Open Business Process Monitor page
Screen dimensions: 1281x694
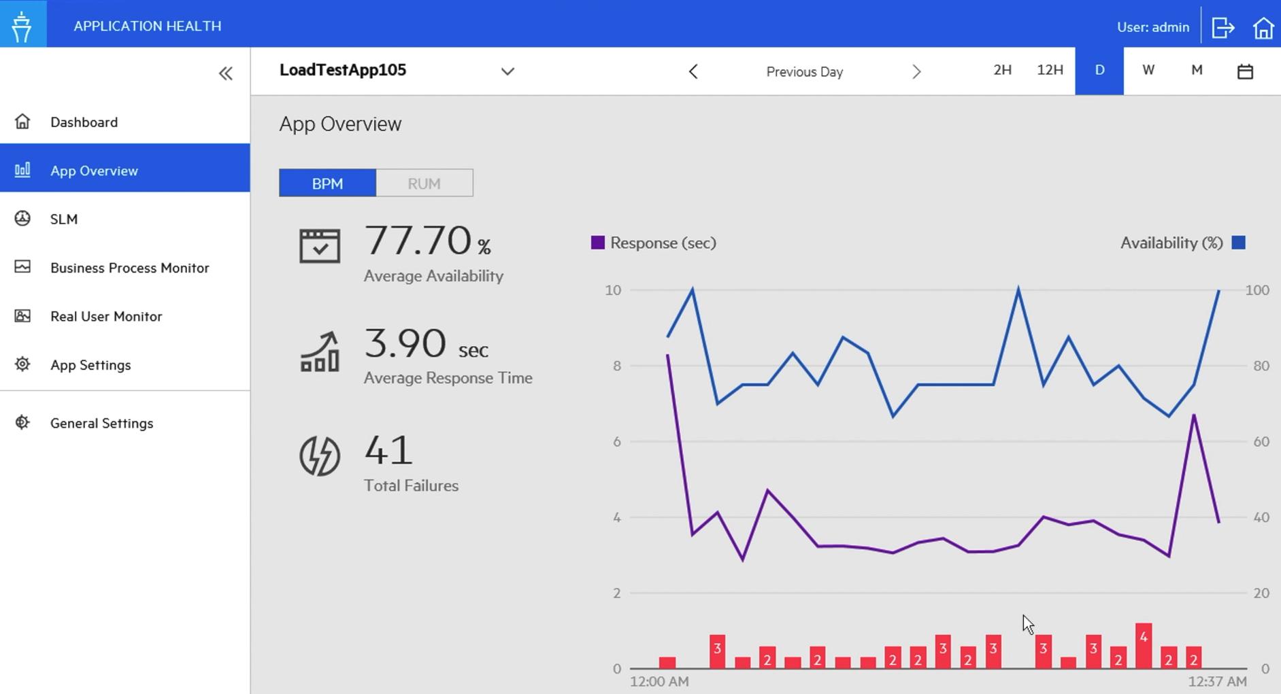(129, 268)
